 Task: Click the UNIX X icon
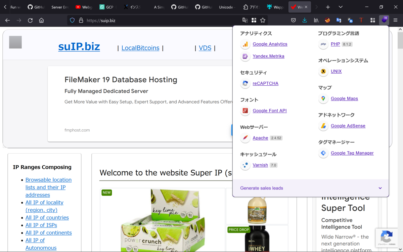coord(323,71)
